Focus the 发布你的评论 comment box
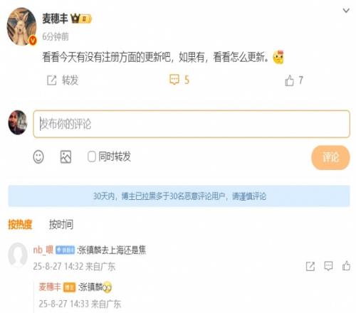Screen dimensions: 356x313 [x=192, y=124]
